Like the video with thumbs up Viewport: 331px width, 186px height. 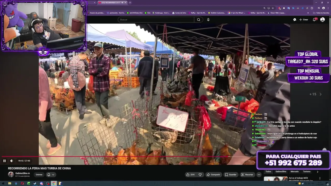tap(190, 175)
